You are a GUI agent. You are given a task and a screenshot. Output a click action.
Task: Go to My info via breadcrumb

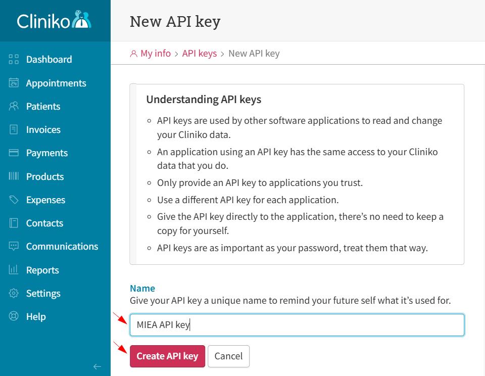click(x=155, y=53)
